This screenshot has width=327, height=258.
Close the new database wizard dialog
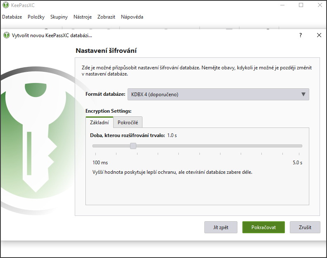click(319, 35)
